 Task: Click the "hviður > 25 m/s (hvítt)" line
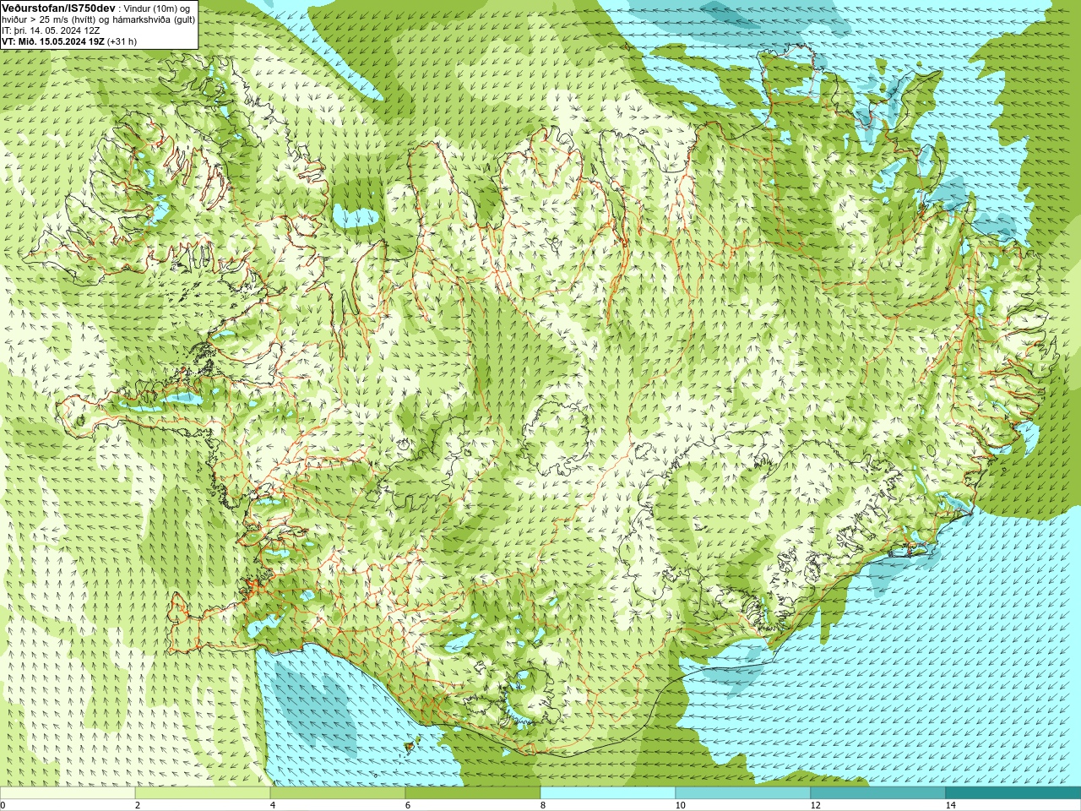[50, 19]
